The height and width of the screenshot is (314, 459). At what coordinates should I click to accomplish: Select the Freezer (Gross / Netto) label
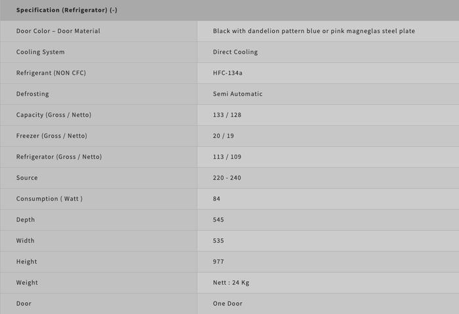tap(52, 136)
